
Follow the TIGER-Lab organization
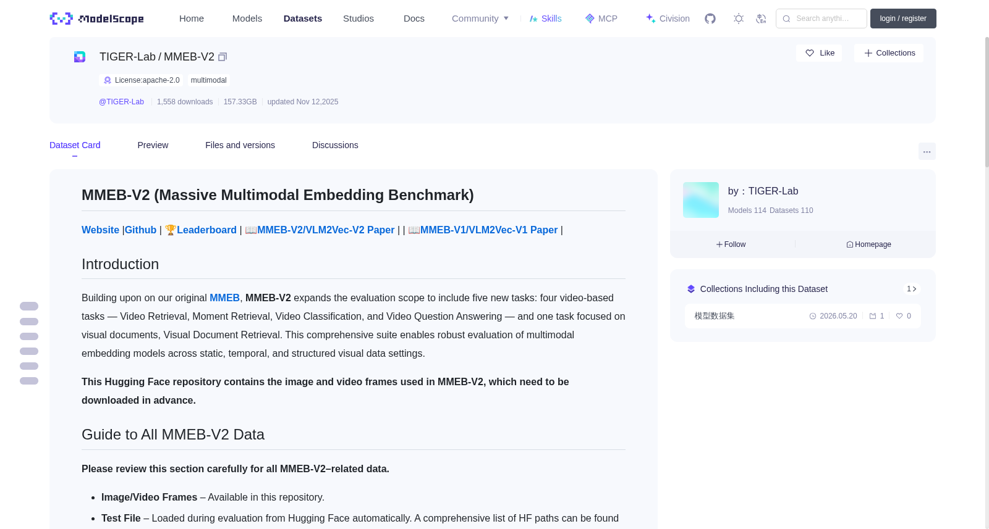pyautogui.click(x=731, y=244)
